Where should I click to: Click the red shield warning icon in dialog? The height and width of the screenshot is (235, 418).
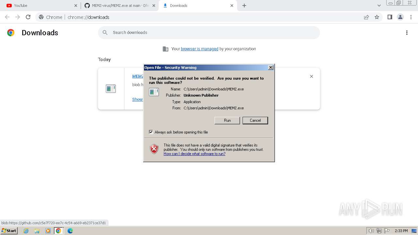[x=154, y=149]
